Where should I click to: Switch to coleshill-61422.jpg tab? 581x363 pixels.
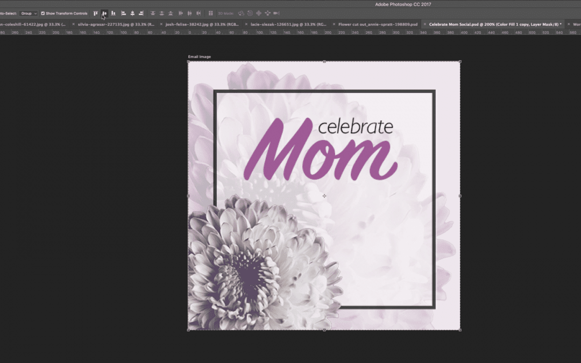[33, 24]
